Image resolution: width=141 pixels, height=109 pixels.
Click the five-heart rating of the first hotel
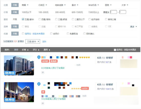coord(85,57)
